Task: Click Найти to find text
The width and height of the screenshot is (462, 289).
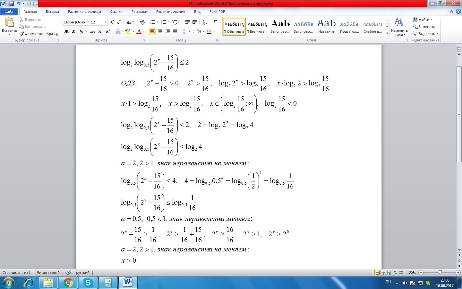Action: click(x=423, y=20)
